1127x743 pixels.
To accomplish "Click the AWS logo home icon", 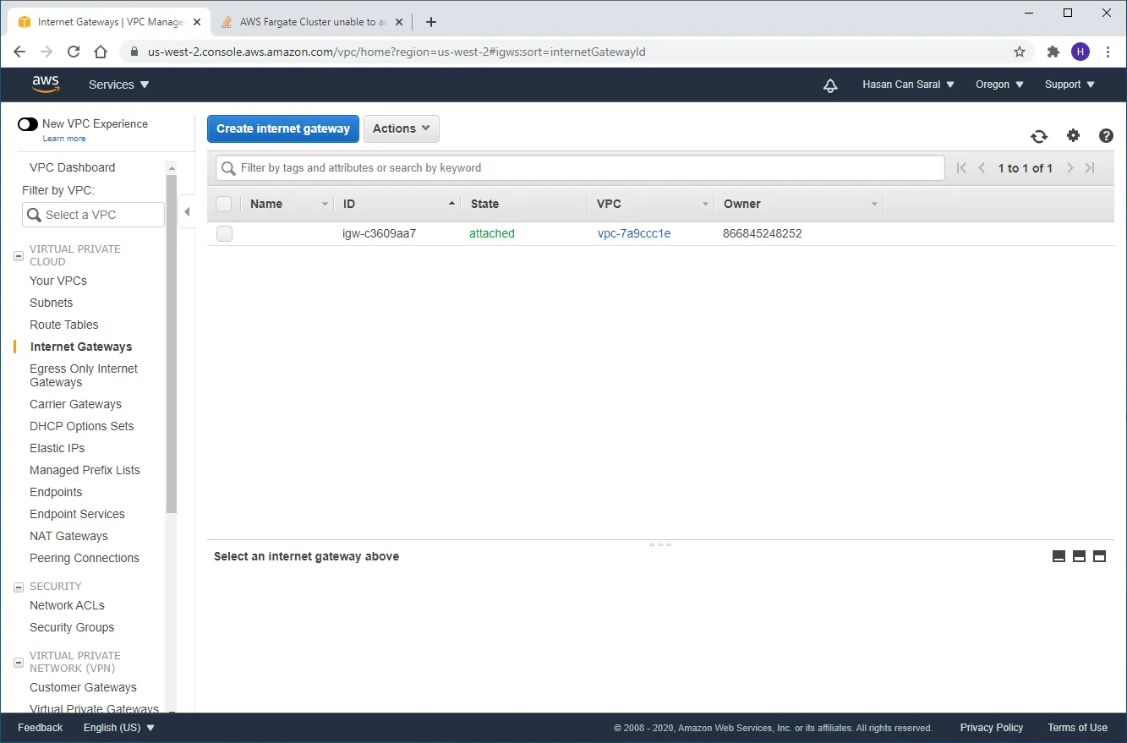I will [46, 85].
